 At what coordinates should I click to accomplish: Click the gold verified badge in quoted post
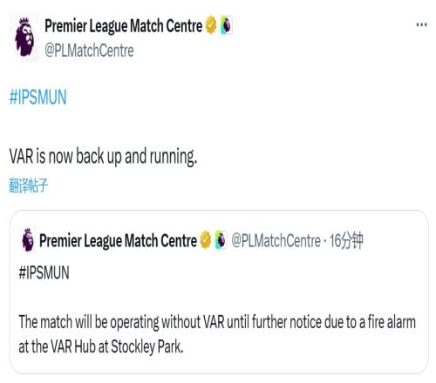pos(206,240)
